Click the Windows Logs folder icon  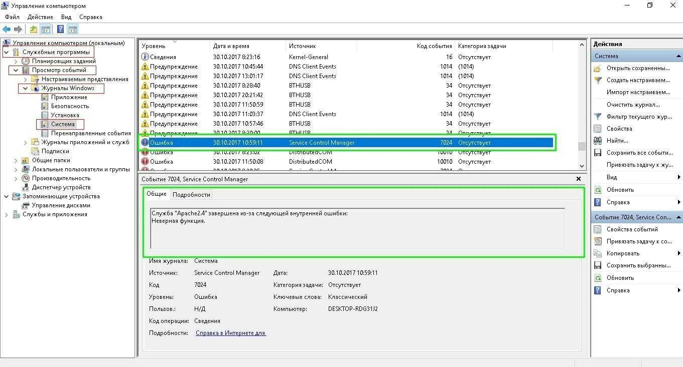(x=35, y=88)
